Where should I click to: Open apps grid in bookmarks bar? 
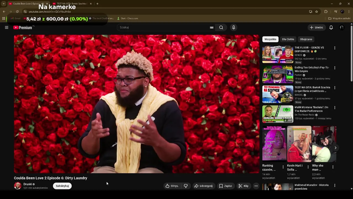point(4,19)
